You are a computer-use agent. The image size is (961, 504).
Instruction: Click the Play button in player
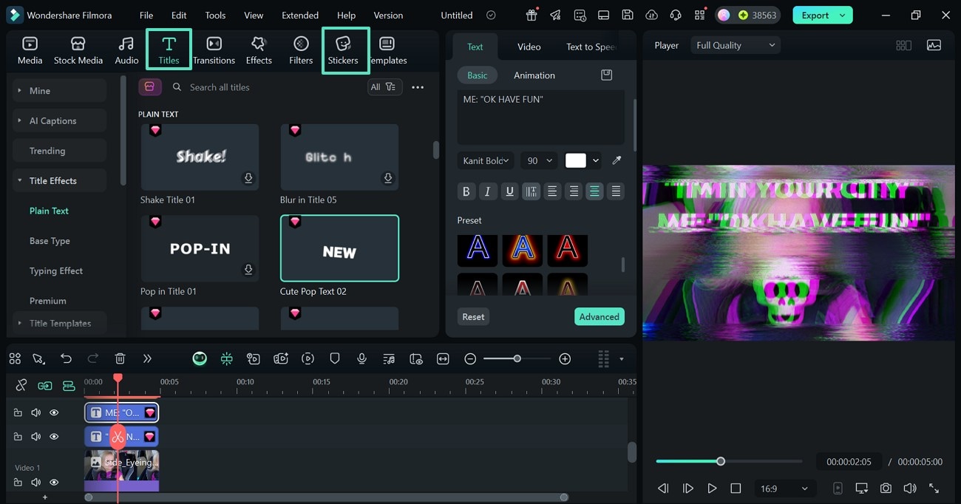click(x=712, y=488)
